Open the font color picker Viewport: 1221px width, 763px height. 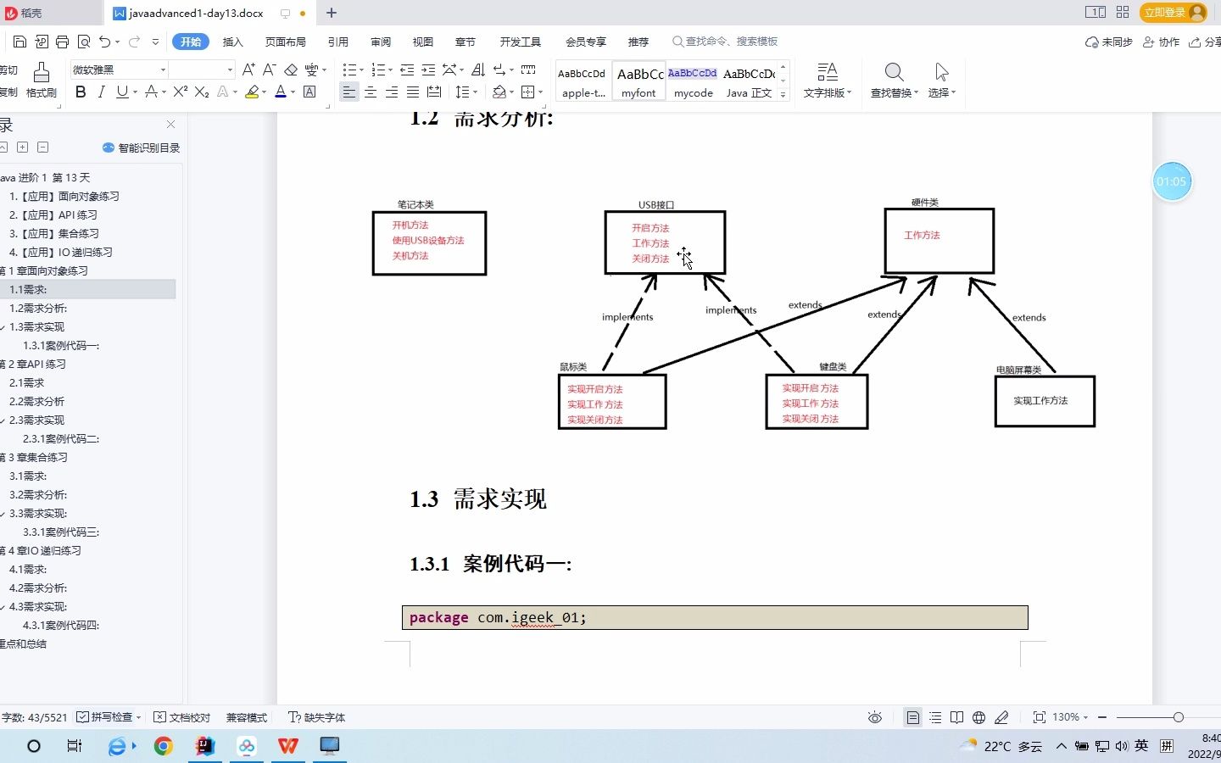coord(293,92)
